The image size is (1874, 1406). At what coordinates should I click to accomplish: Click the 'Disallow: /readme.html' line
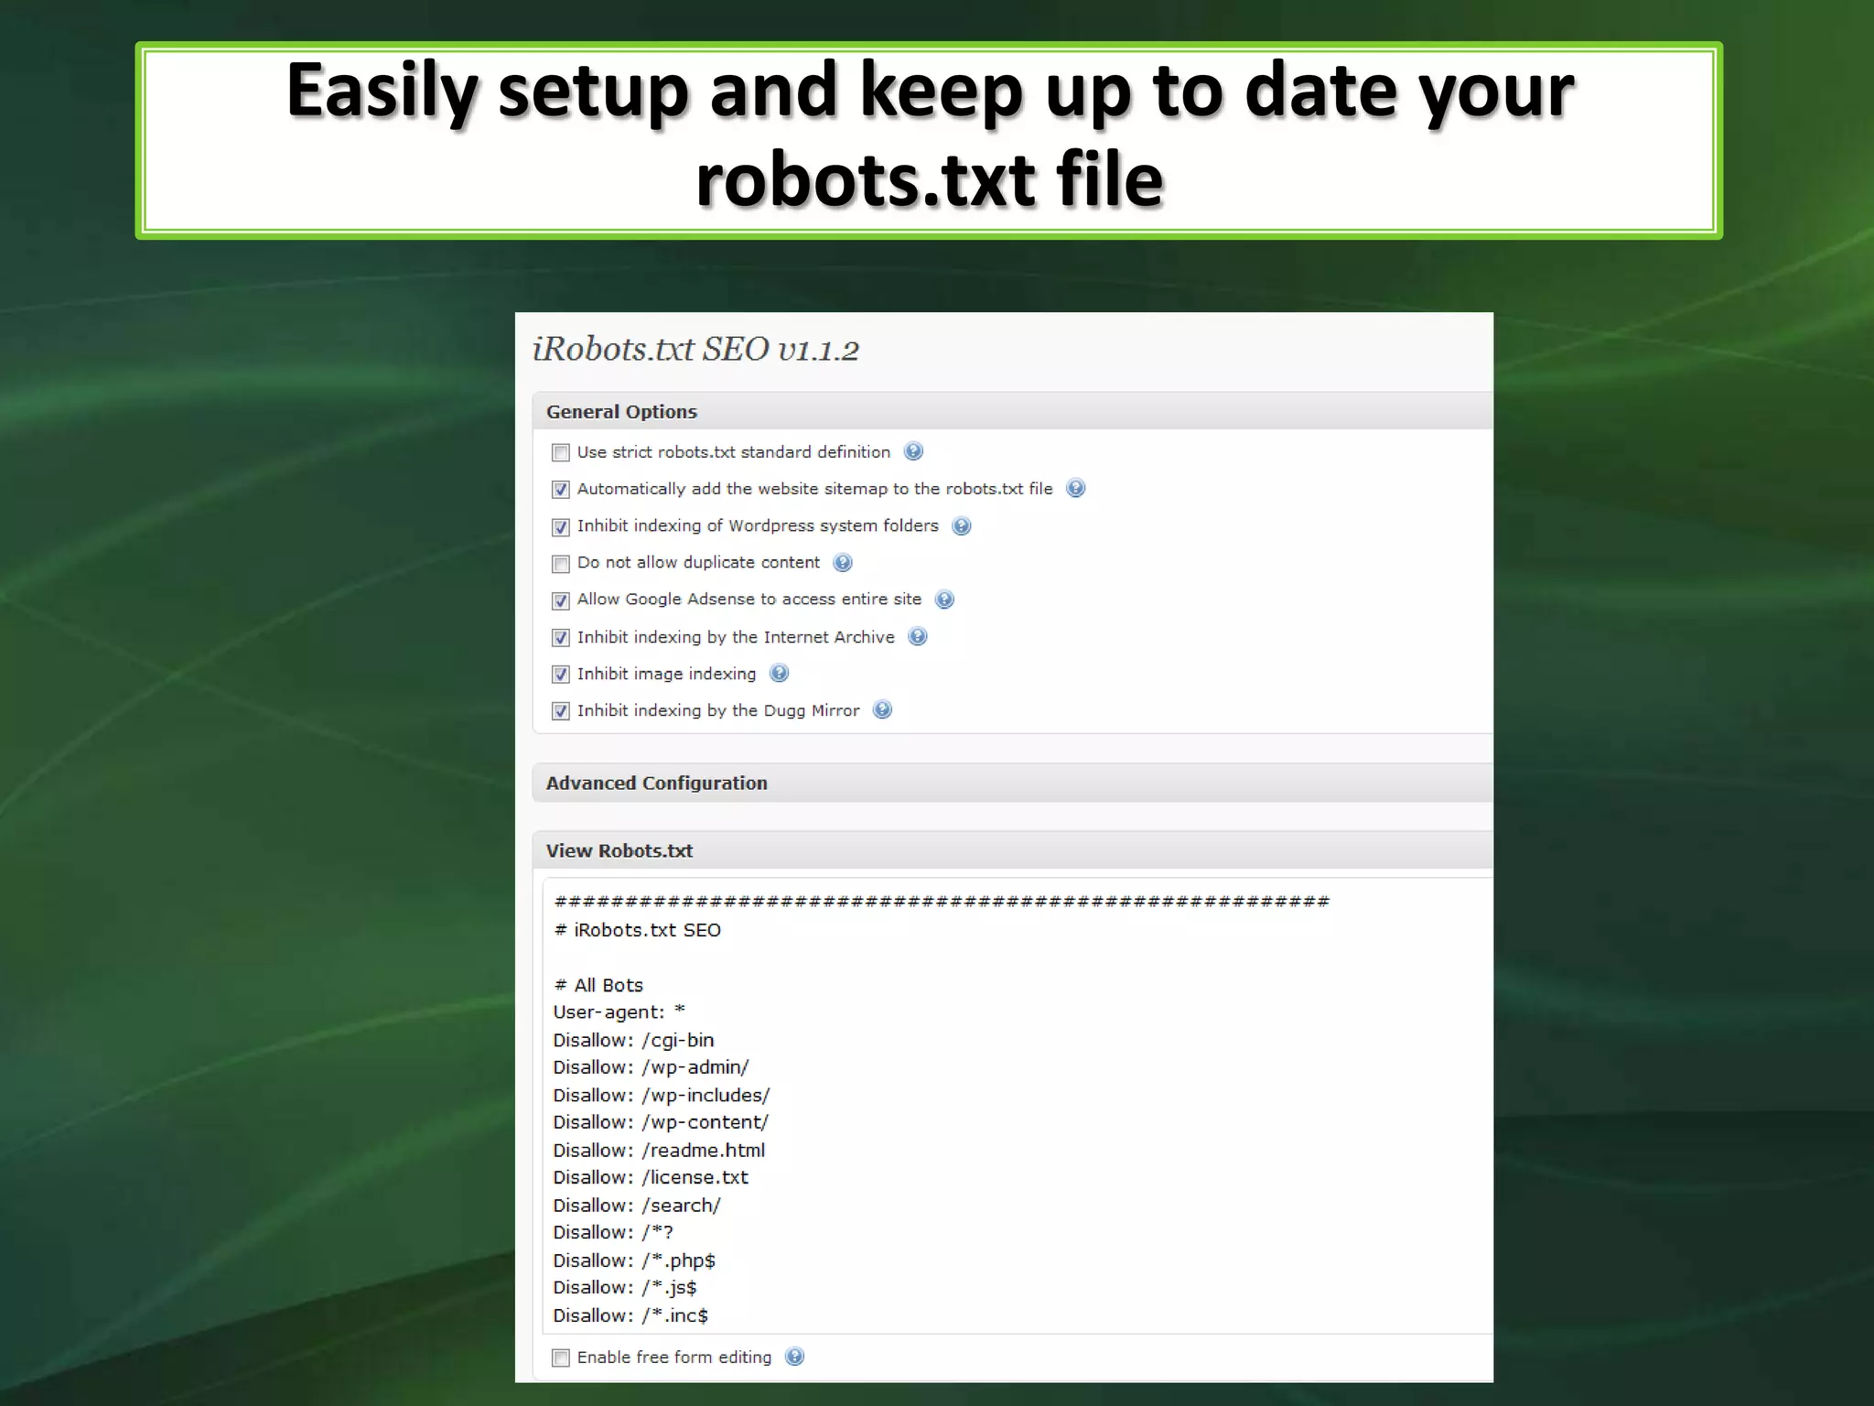pyautogui.click(x=659, y=1150)
